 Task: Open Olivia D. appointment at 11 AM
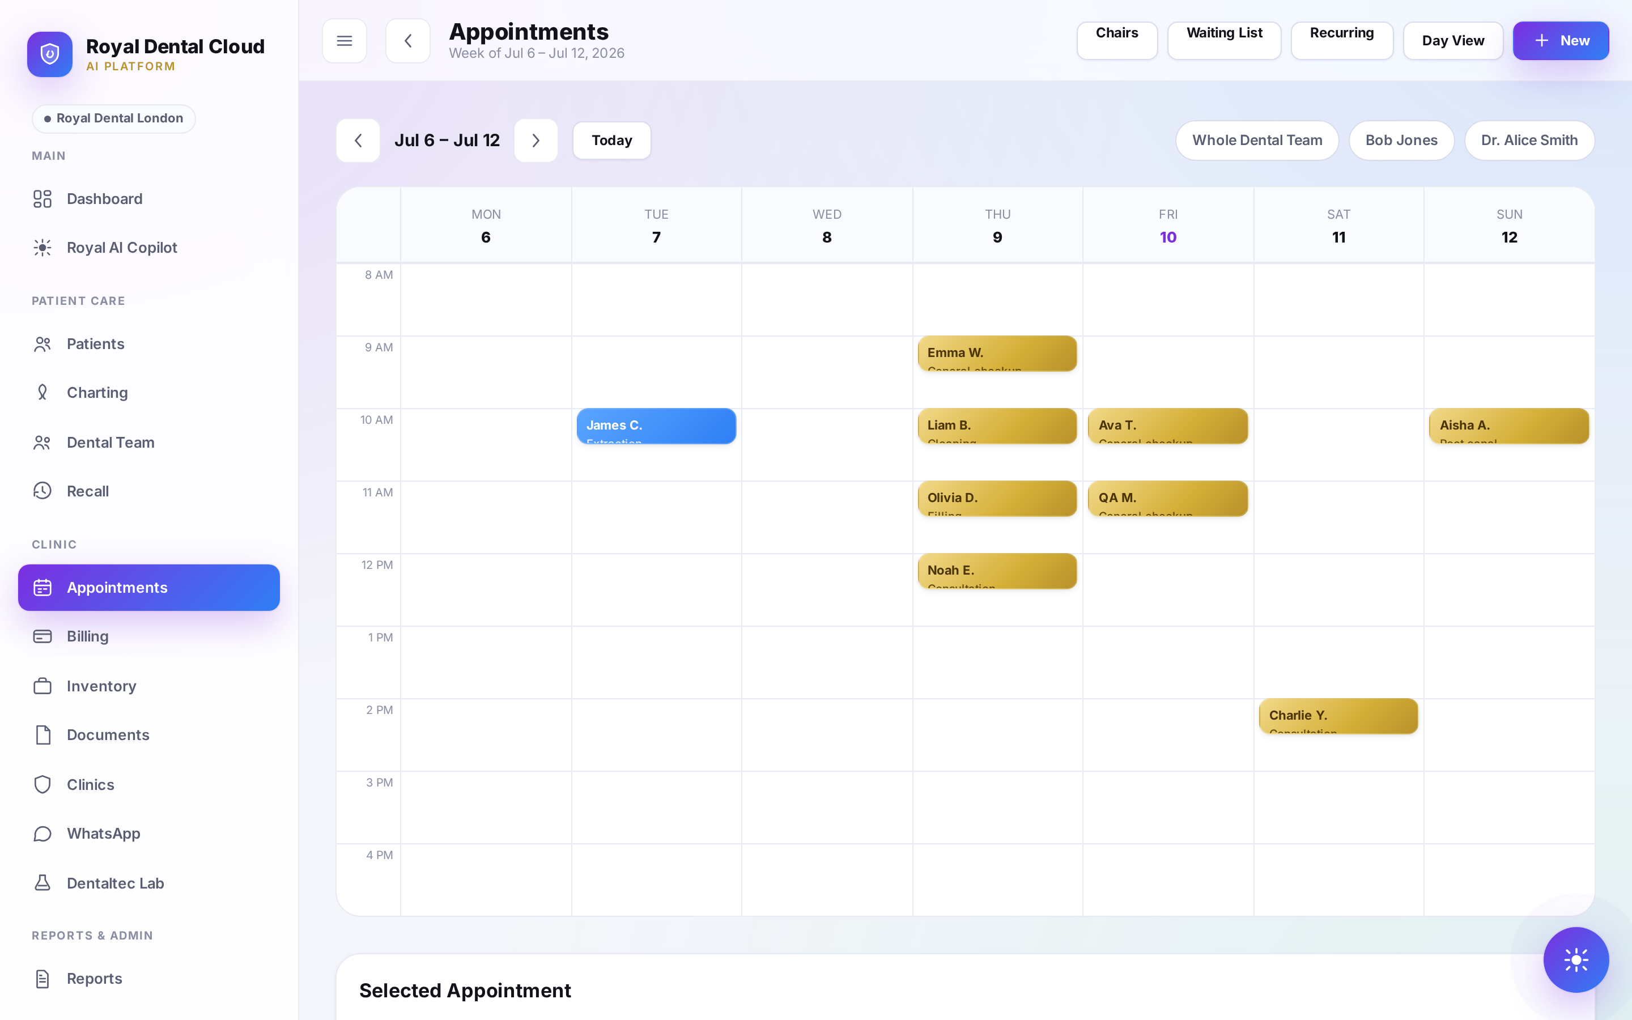pyautogui.click(x=997, y=499)
